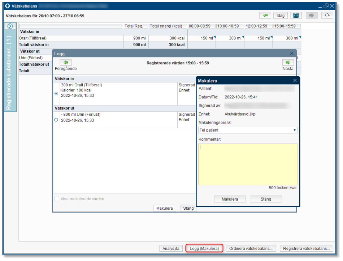Select the 300 ml Oralt radio button
The width and height of the screenshot is (343, 261).
[x=56, y=93]
